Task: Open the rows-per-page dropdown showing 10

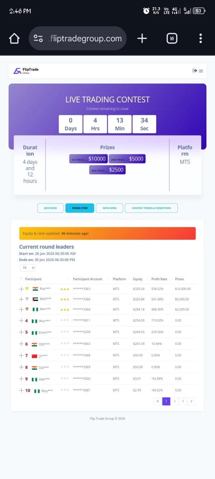Action: (x=28, y=268)
